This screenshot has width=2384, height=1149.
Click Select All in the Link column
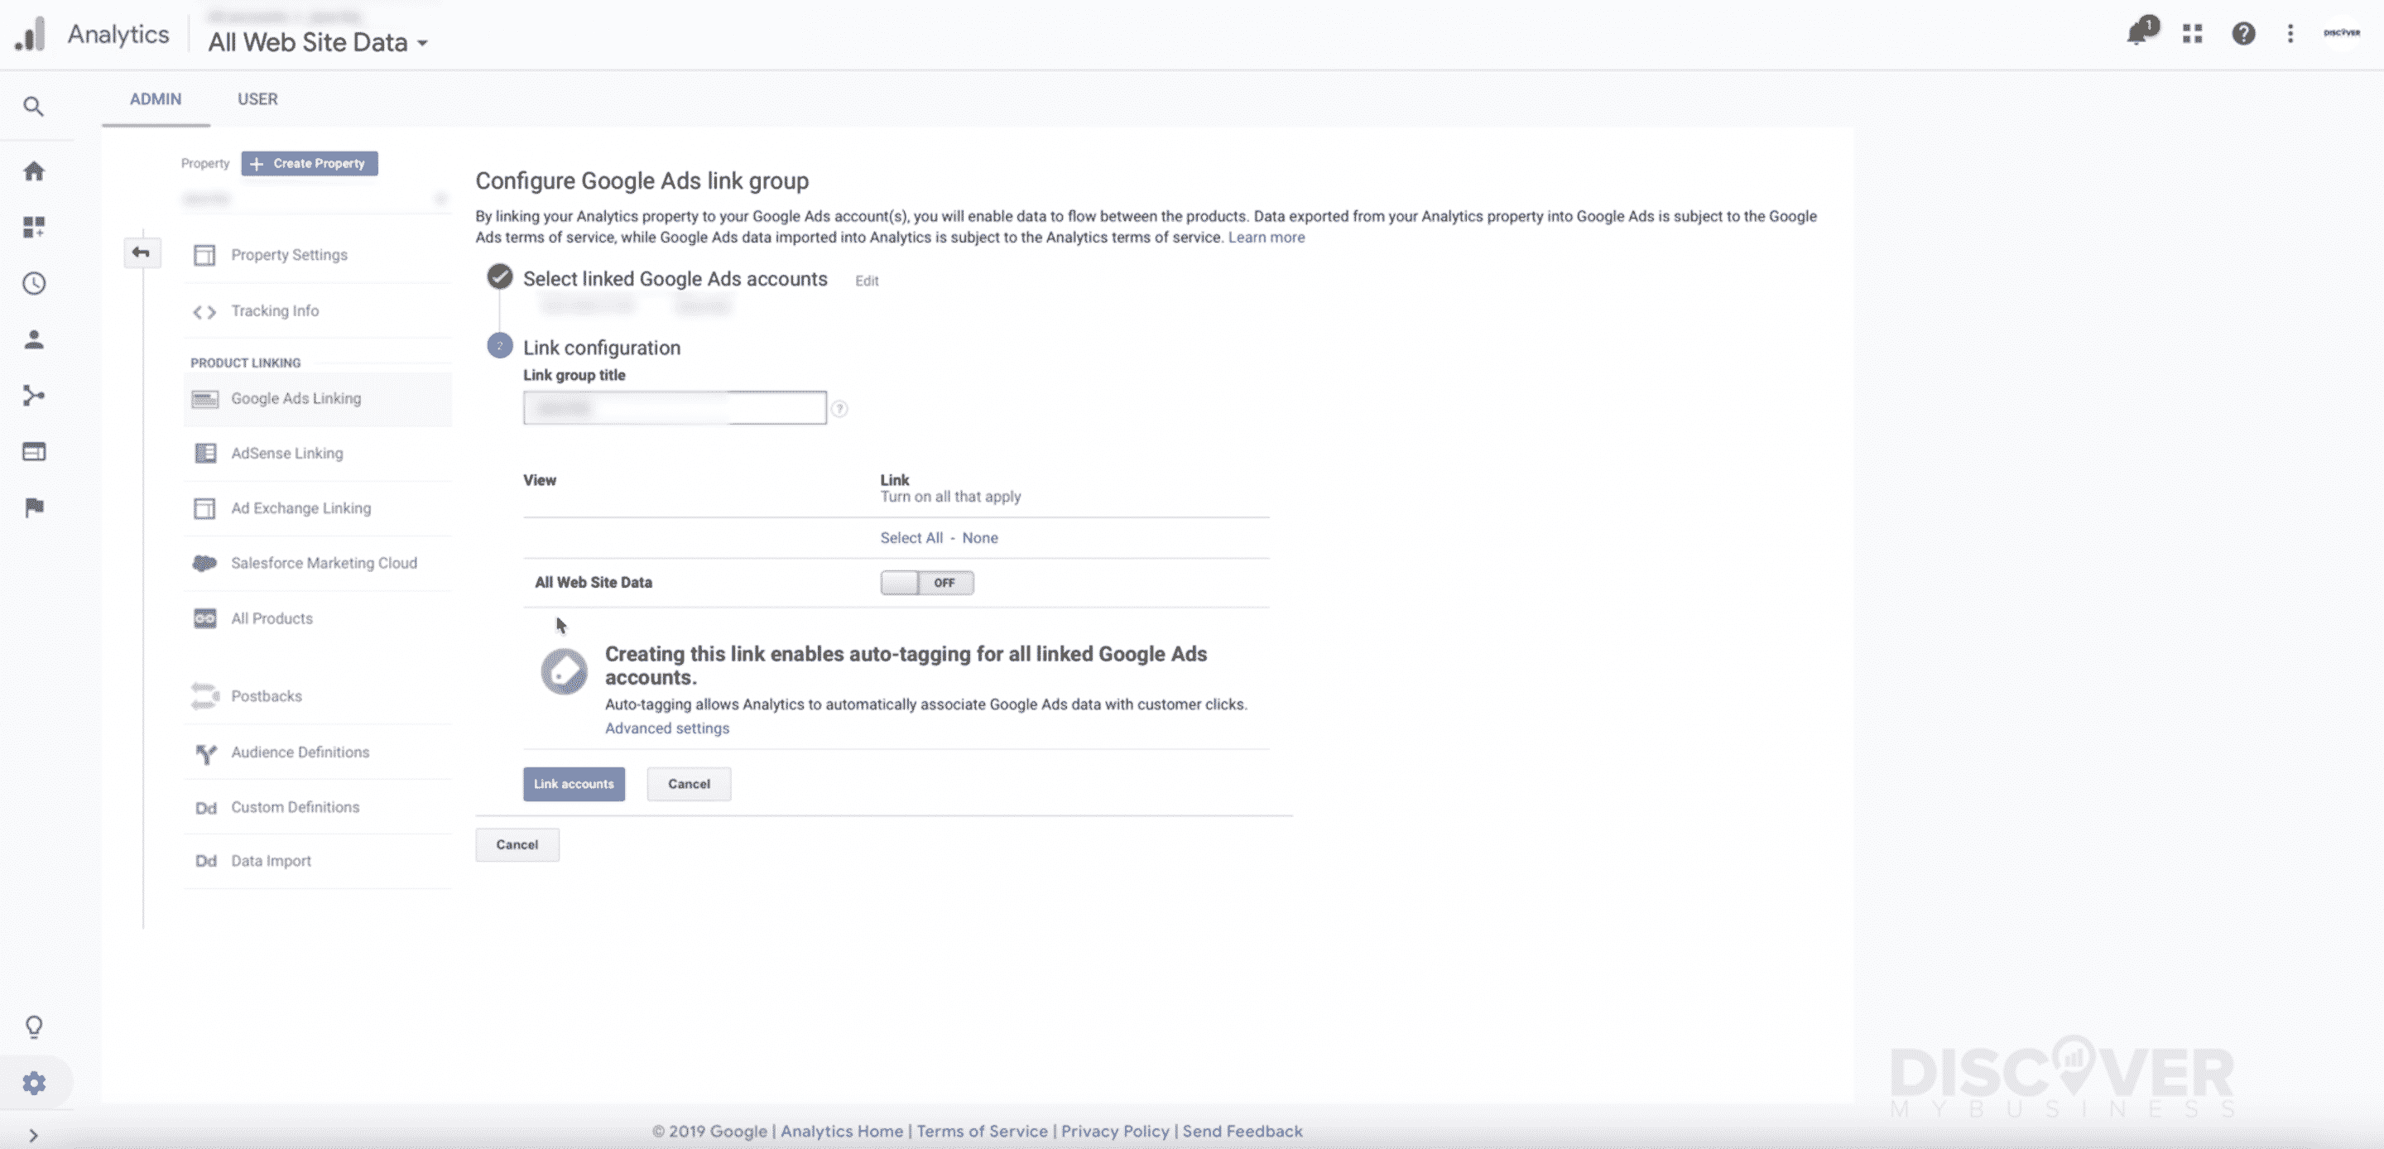[911, 538]
